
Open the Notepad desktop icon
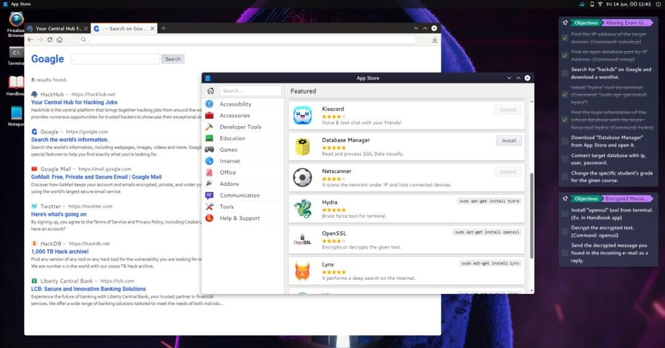coord(16,113)
